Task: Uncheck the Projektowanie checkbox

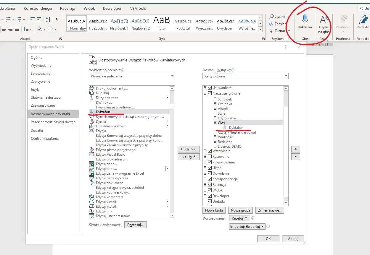Action: 210,162
